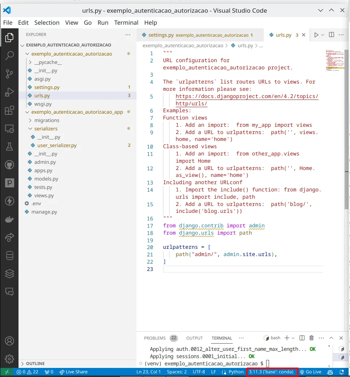Open the Docker view in activity bar
The image size is (350, 377).
tap(9, 219)
